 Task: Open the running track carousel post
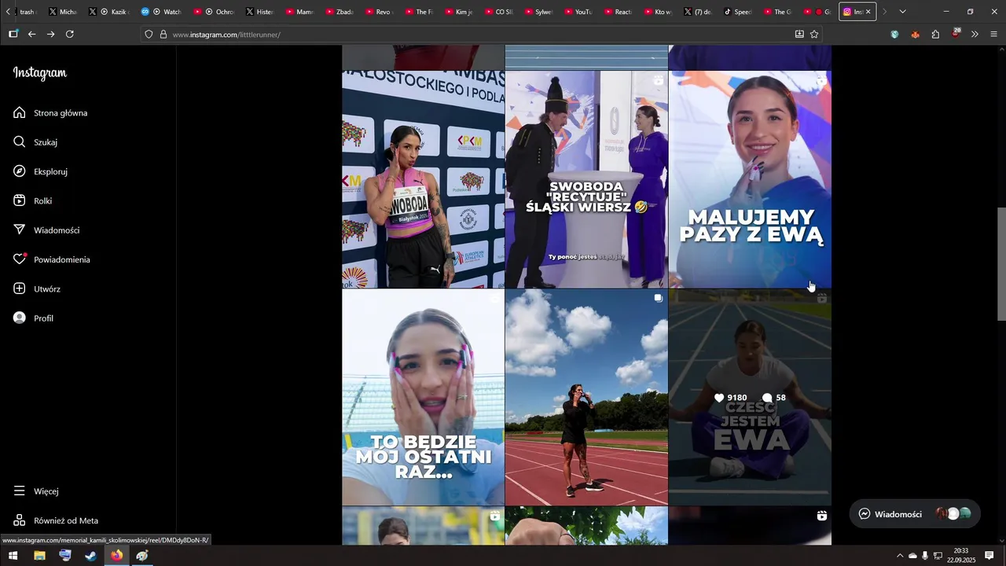pyautogui.click(x=586, y=397)
